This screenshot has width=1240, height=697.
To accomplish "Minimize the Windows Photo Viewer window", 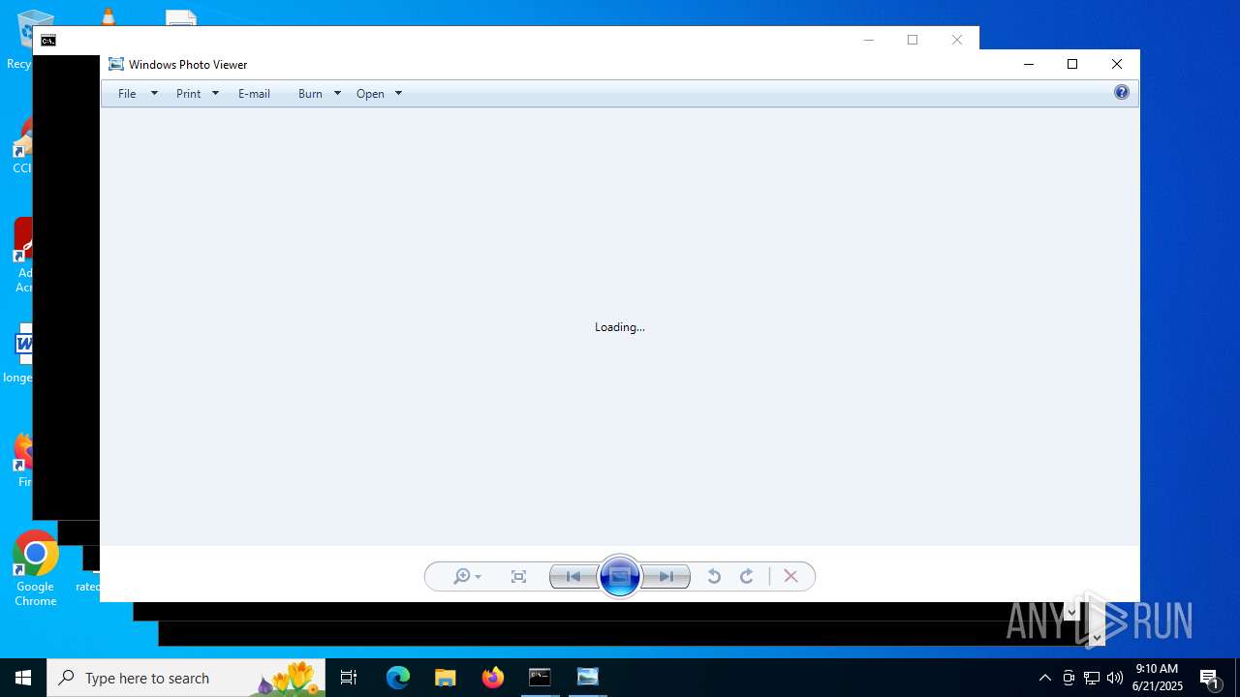I will click(x=1029, y=64).
